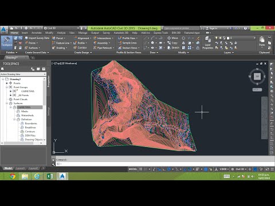Viewport: 275px width, 206px height.
Task: Open the Feature Line tool
Action: [61, 43]
